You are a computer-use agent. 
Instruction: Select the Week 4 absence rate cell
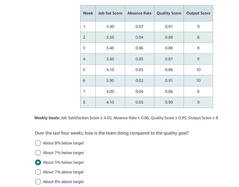click(139, 59)
